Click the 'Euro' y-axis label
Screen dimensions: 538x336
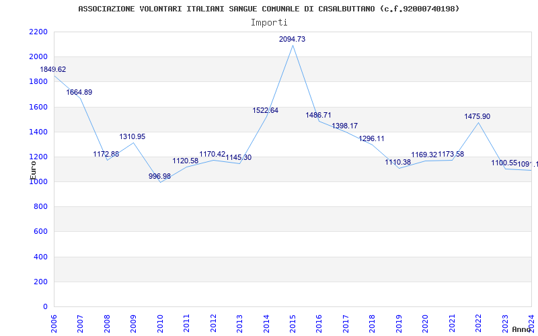coord(33,170)
